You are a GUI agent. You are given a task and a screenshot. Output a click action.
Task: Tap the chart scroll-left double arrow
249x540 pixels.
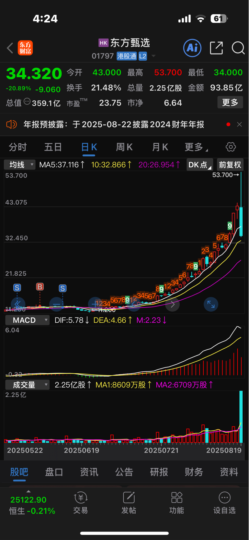(x=18, y=304)
